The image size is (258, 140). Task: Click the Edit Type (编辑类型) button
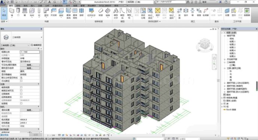tap(36, 45)
